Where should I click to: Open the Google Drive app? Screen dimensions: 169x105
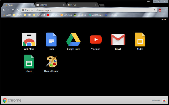pos(73,42)
